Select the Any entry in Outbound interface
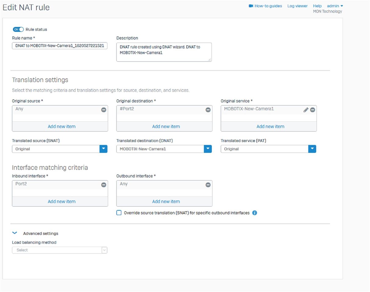The image size is (370, 292). click(124, 184)
